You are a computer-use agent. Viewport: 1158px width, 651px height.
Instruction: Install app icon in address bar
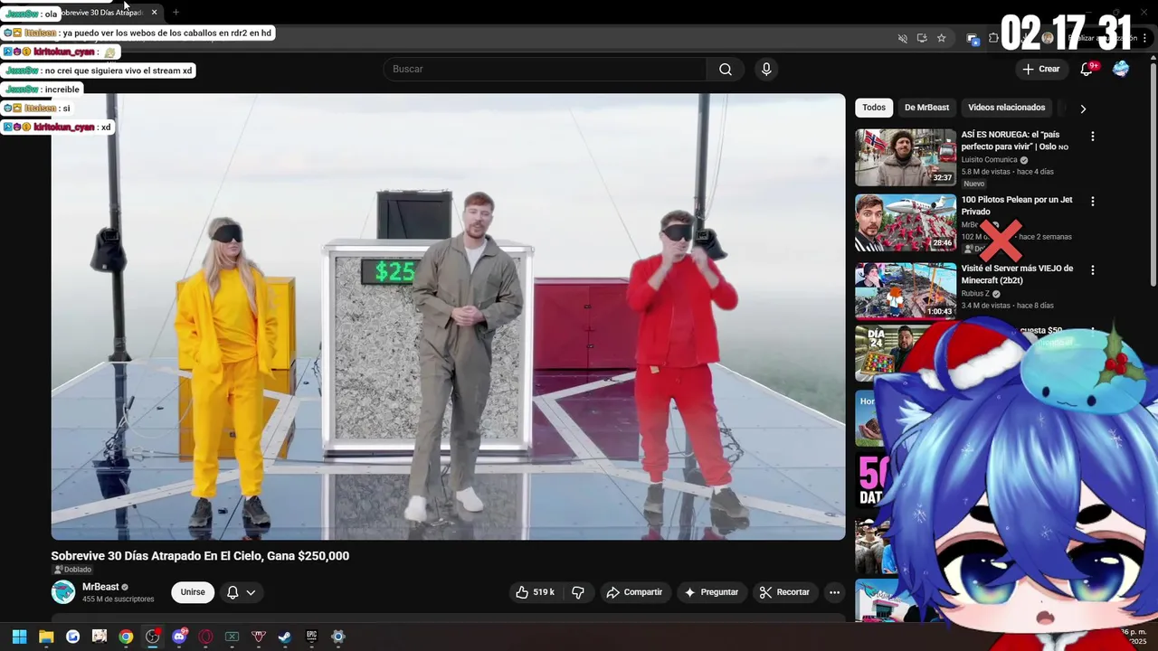[x=922, y=38]
